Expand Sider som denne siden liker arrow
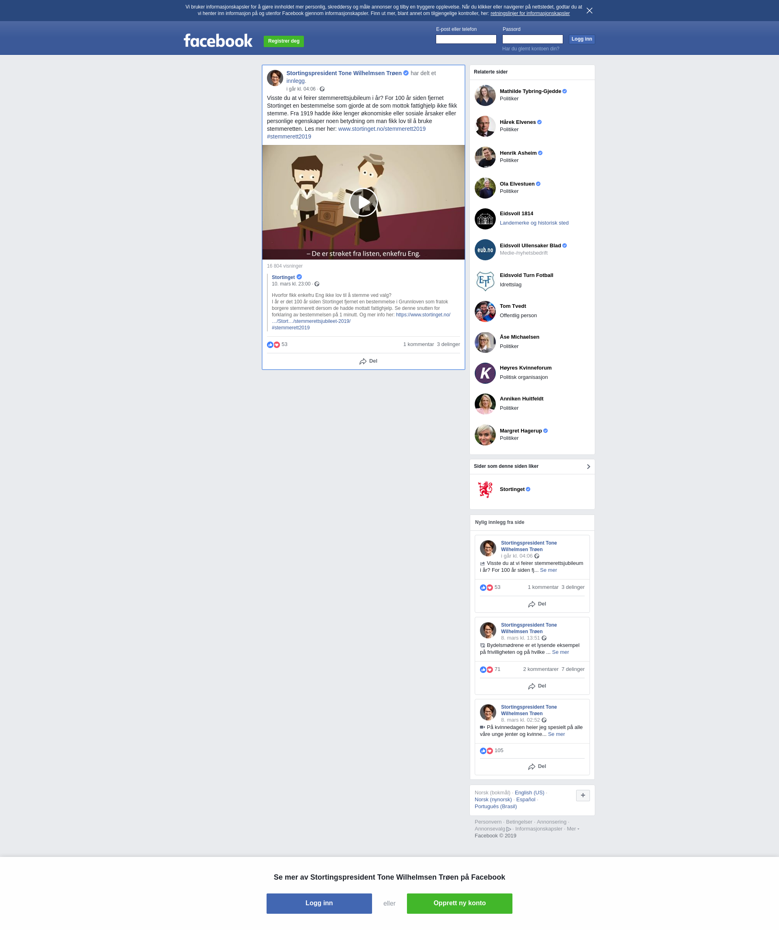 588,466
